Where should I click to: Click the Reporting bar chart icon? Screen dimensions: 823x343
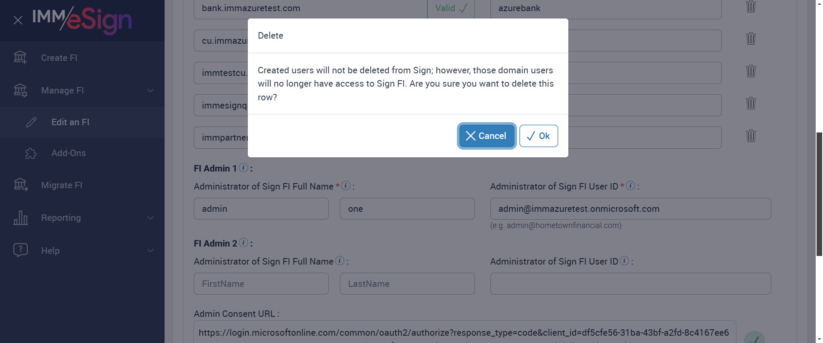(x=21, y=218)
